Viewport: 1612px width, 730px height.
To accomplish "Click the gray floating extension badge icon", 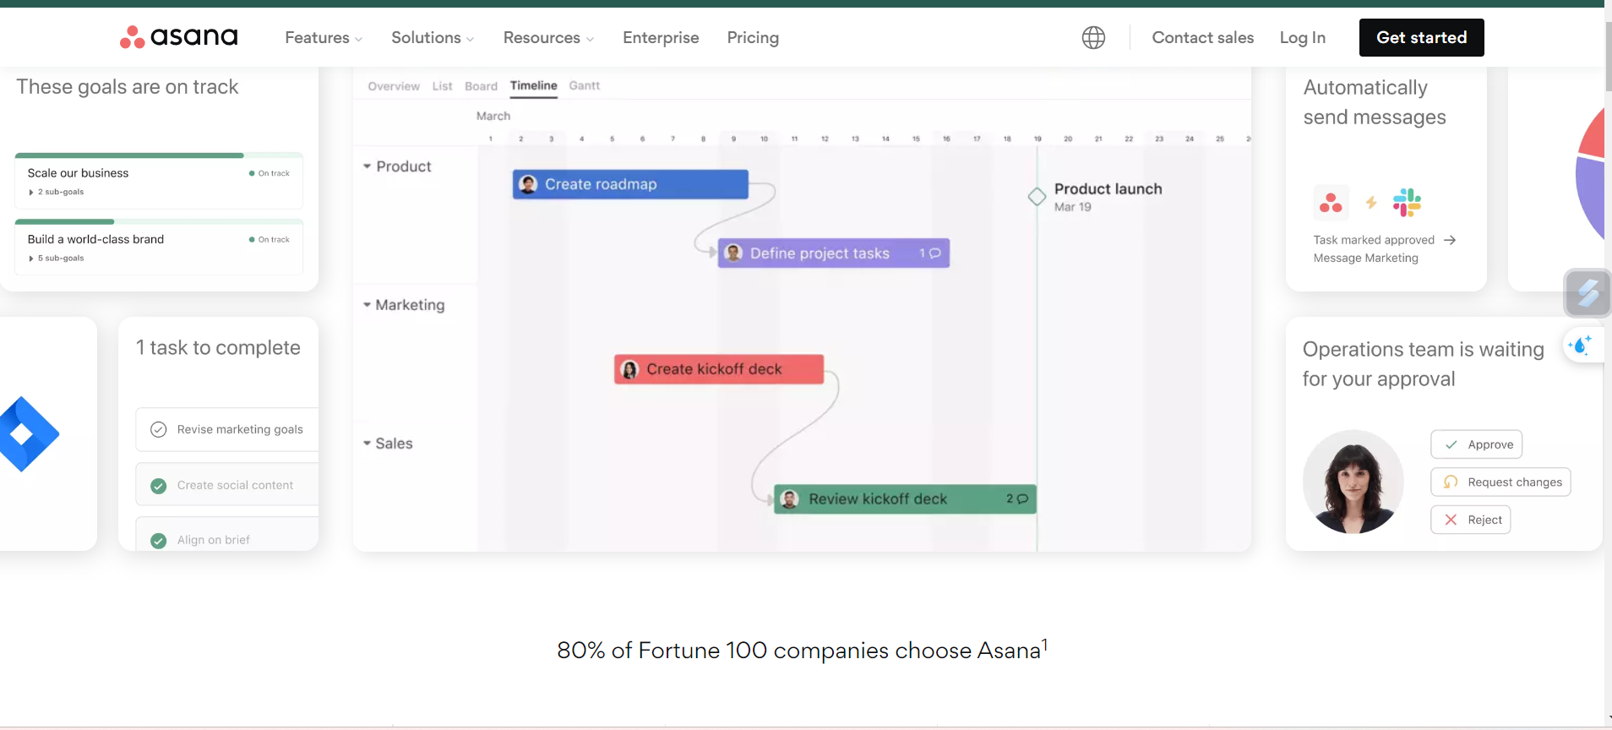I will point(1587,293).
